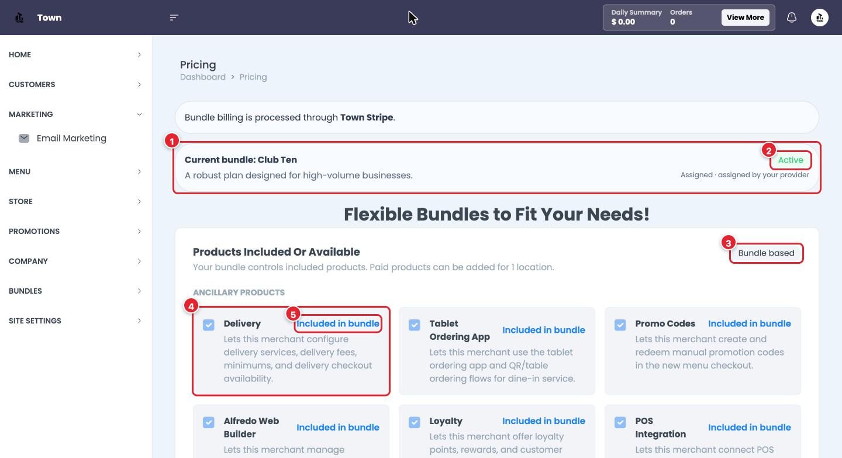Collapse the MARKETING menu chevron
Viewport: 842px width, 458px height.
[139, 114]
